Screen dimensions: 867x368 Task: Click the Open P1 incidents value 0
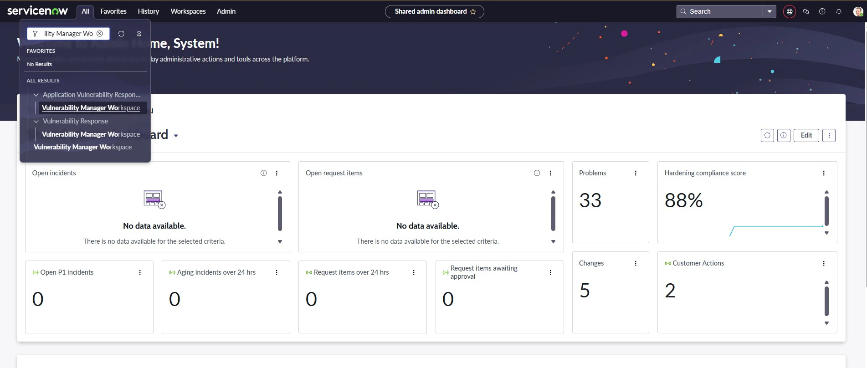pyautogui.click(x=38, y=299)
